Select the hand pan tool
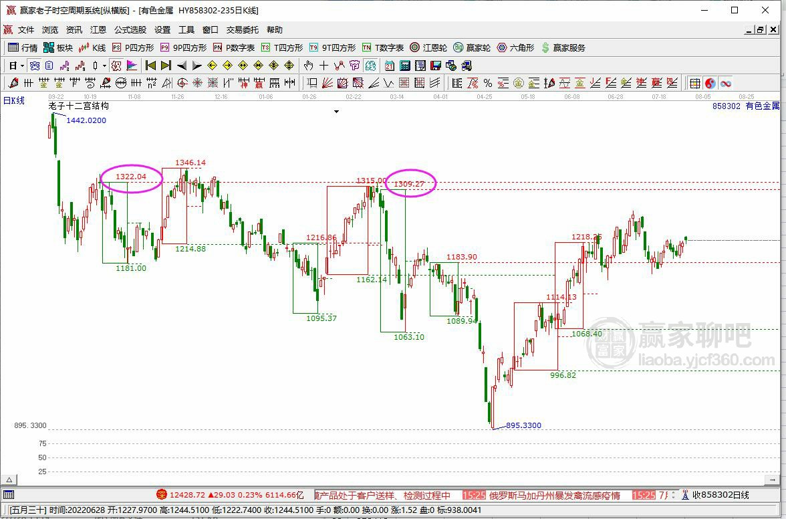Image resolution: width=786 pixels, height=519 pixels. [308, 66]
